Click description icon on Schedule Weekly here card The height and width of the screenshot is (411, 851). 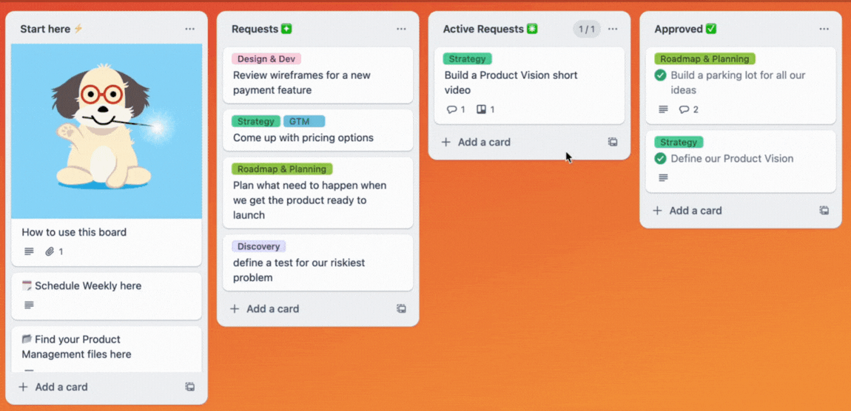pos(30,305)
